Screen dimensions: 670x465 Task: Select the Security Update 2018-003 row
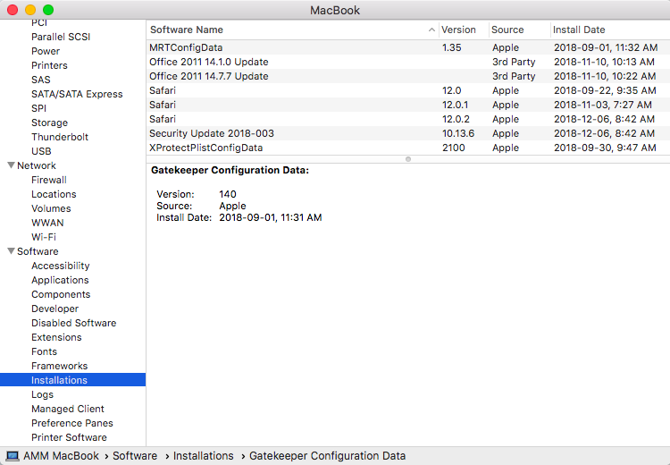click(408, 133)
